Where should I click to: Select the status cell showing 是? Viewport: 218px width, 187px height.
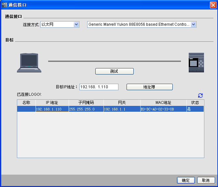[195, 109]
